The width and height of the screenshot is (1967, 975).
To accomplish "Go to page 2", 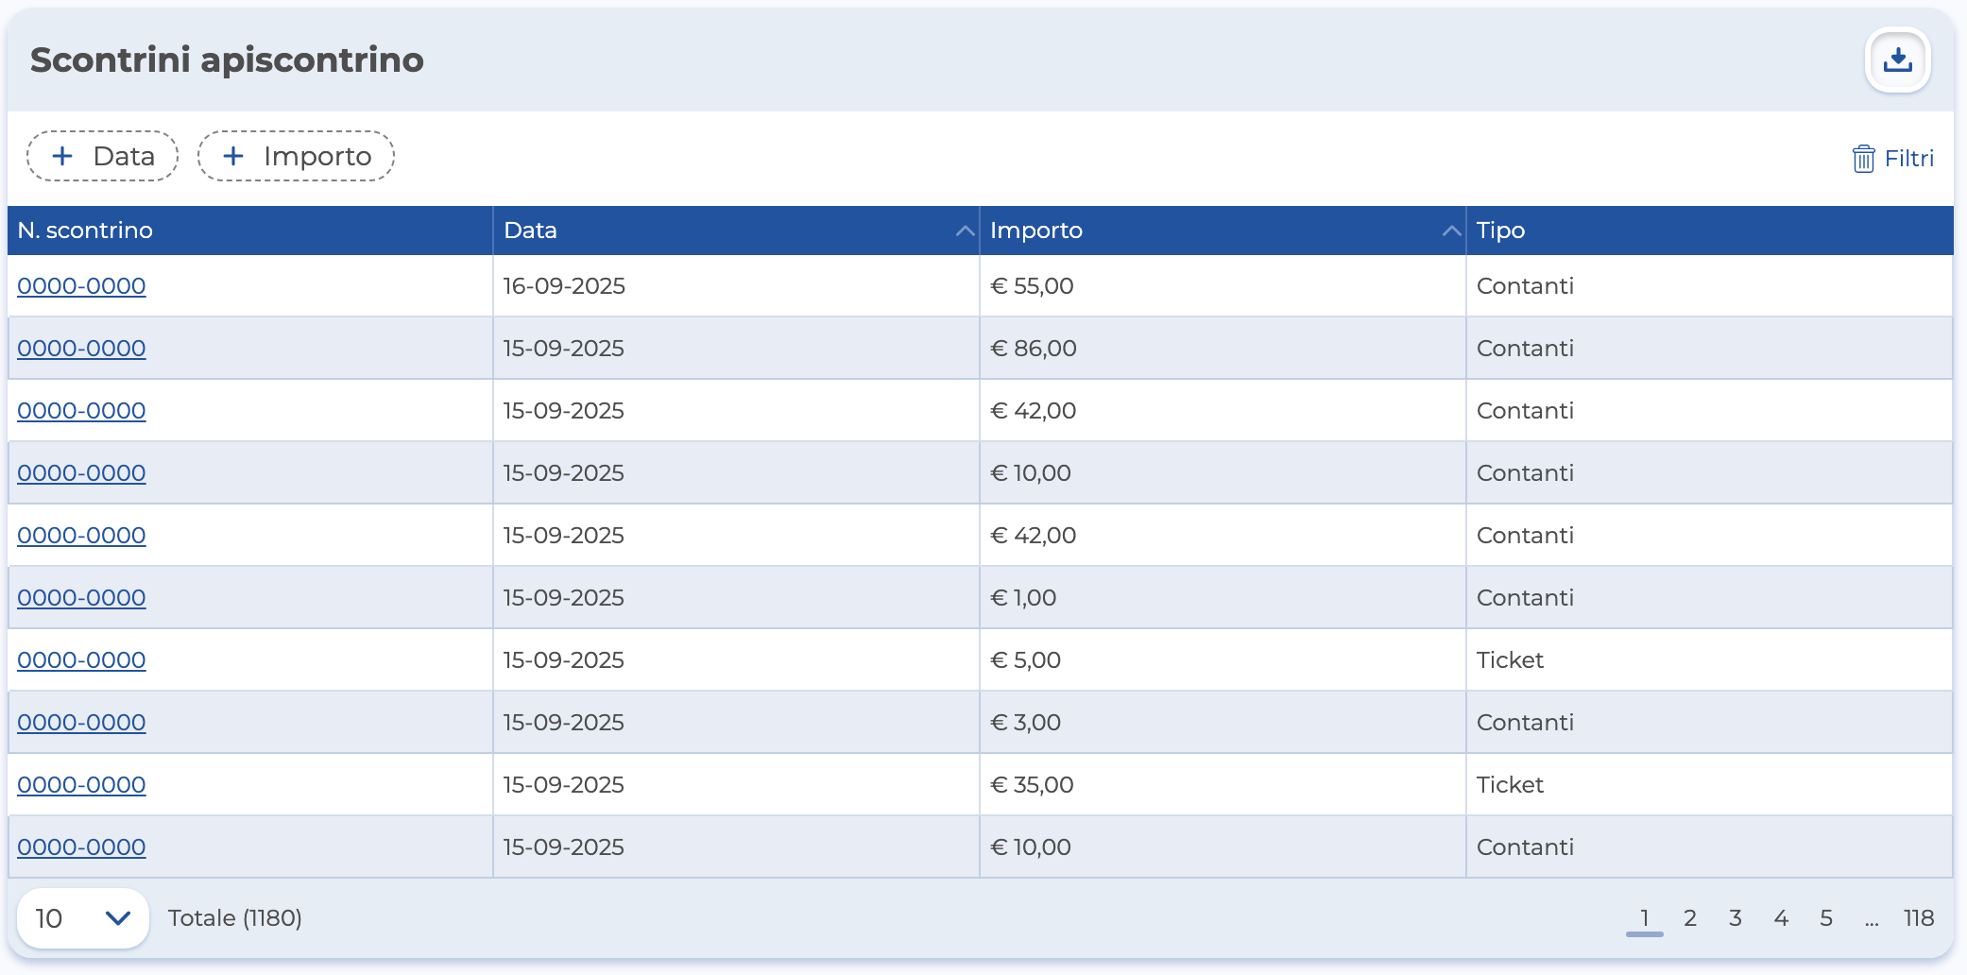I will click(1690, 917).
